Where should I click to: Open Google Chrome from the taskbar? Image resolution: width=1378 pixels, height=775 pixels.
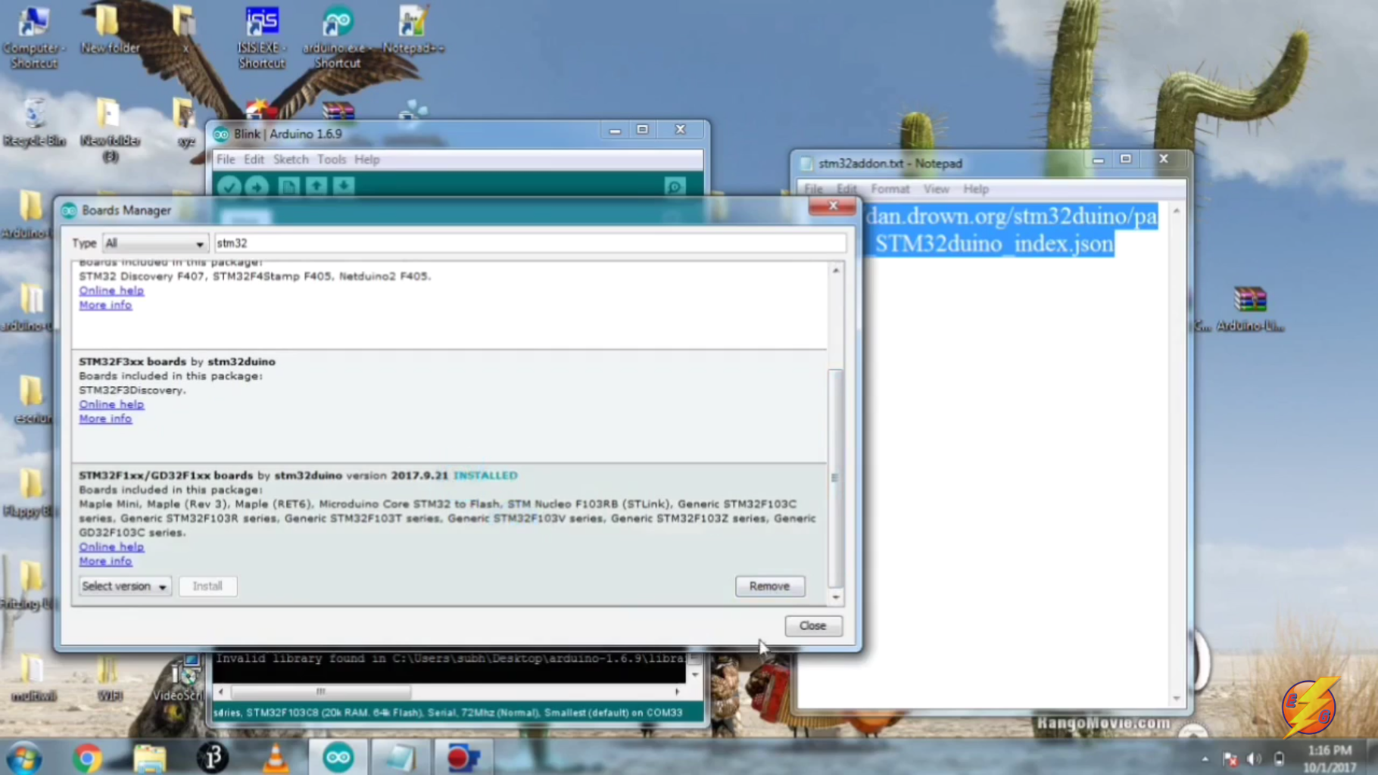(x=87, y=756)
